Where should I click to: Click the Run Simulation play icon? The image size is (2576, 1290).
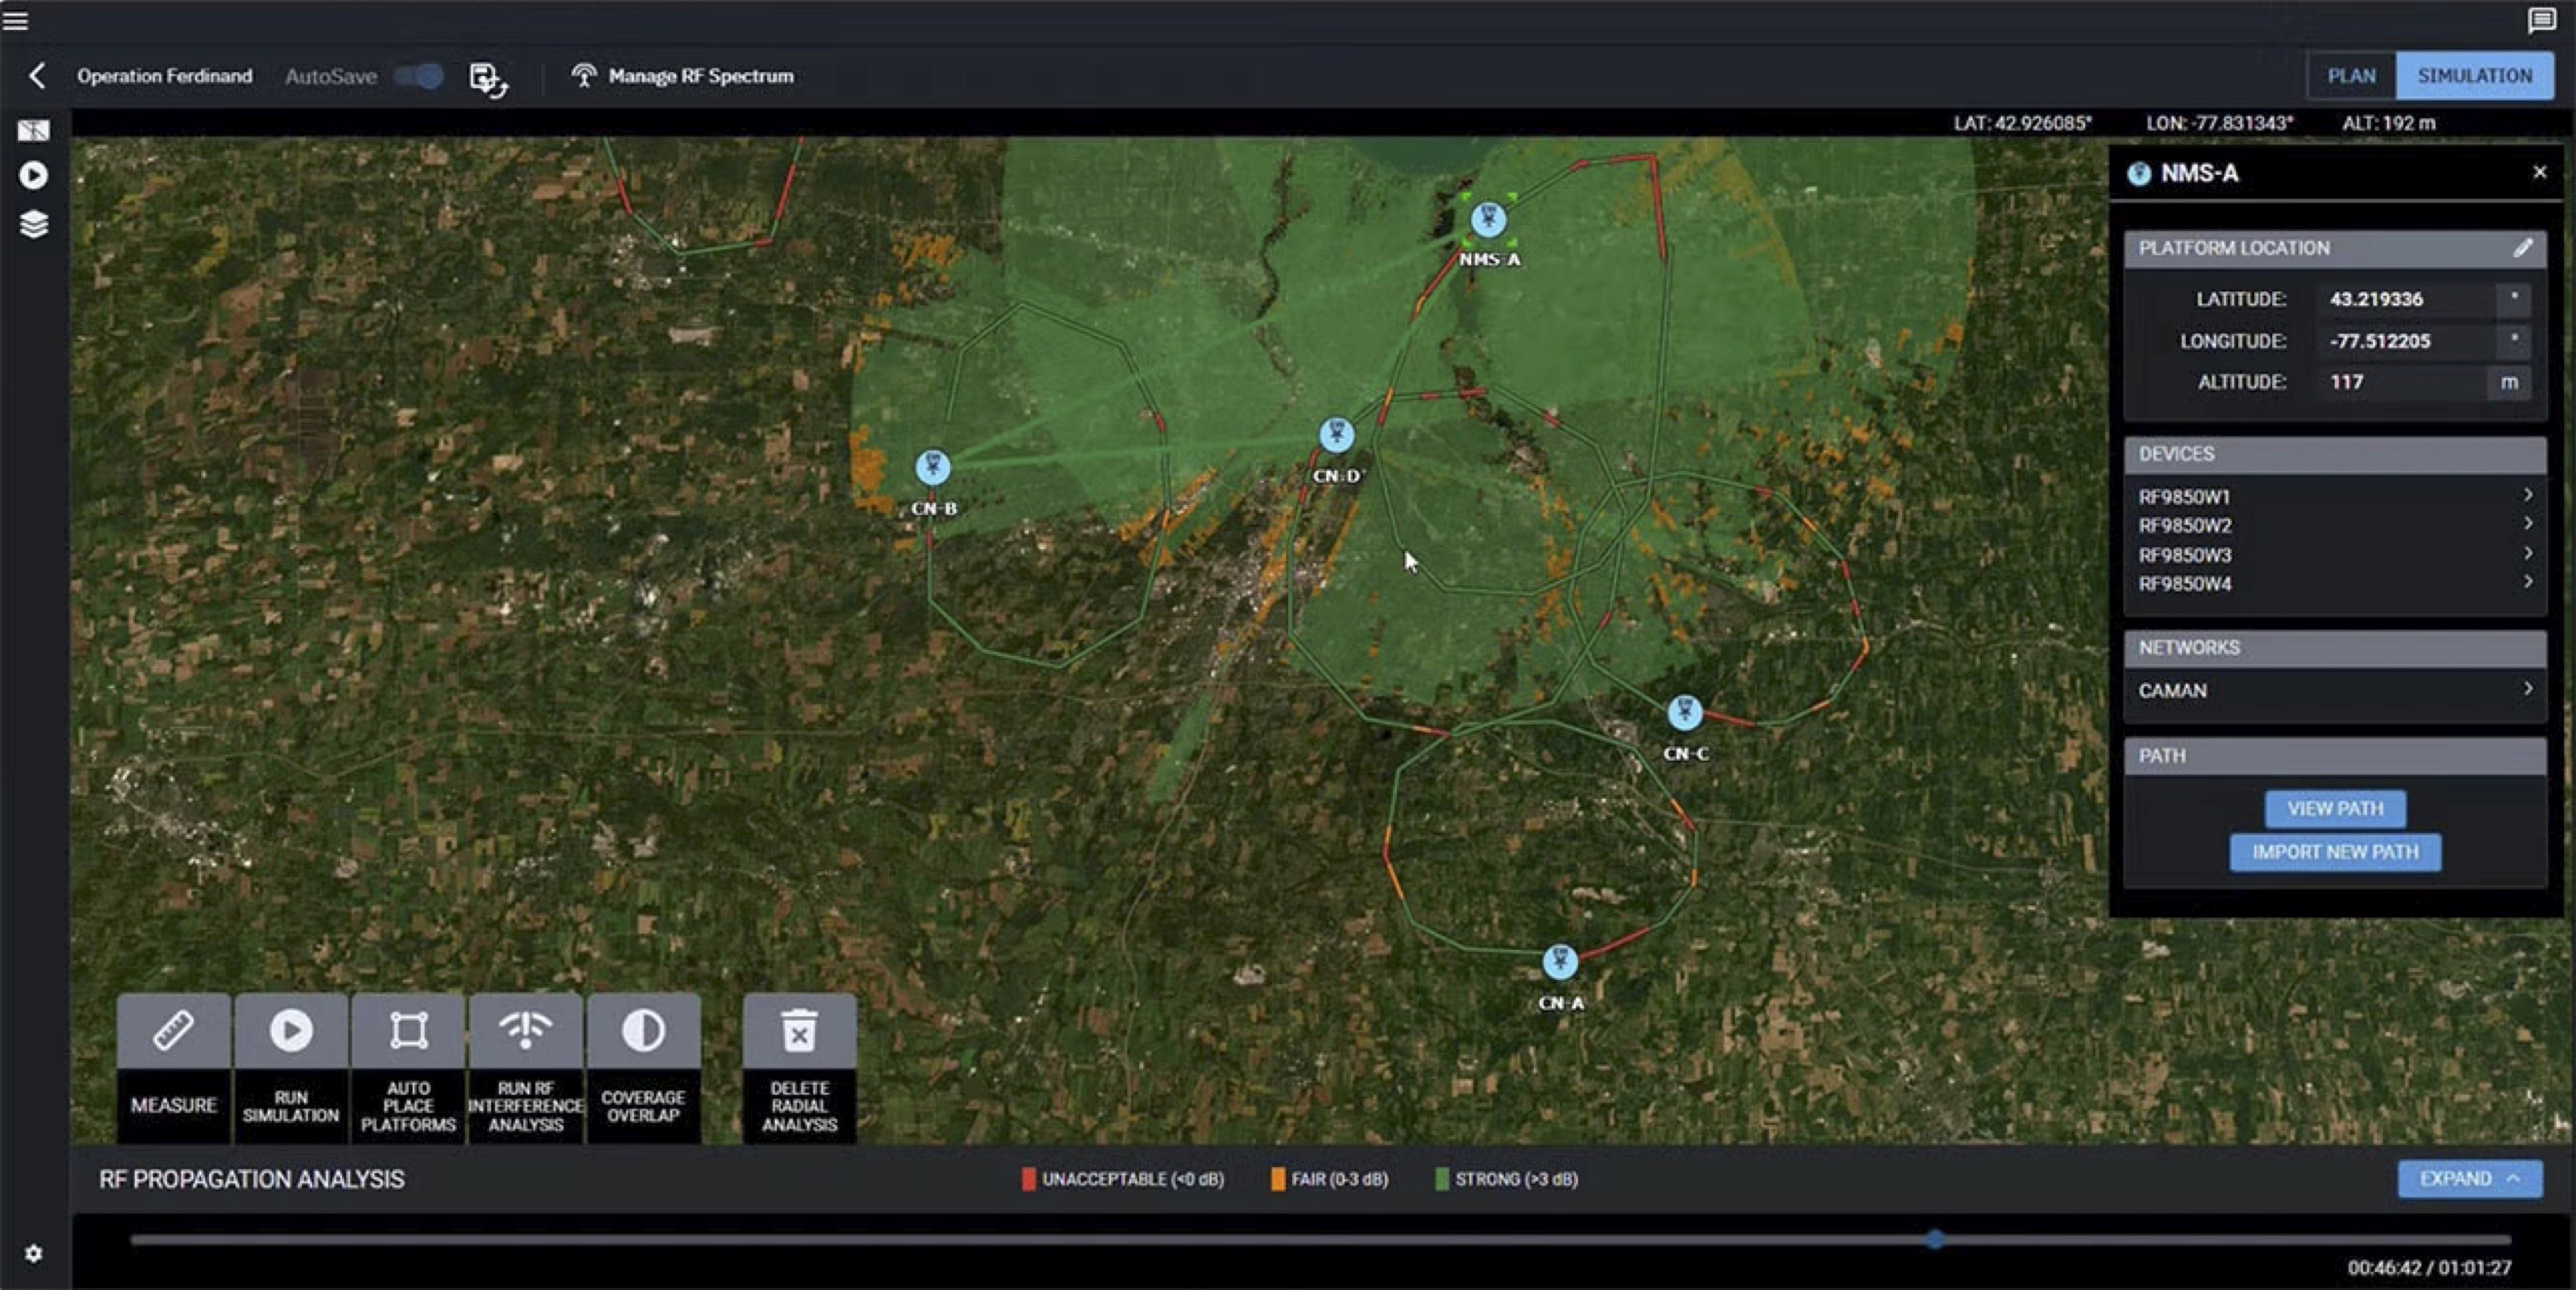pos(291,1031)
